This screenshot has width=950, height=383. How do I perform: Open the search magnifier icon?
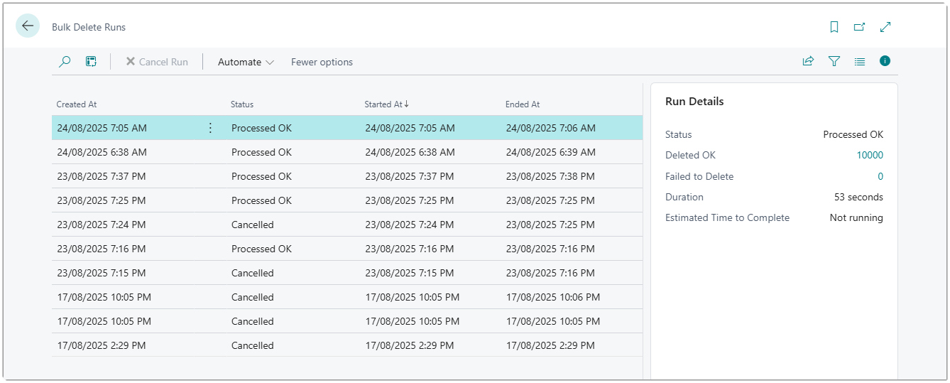(x=65, y=62)
